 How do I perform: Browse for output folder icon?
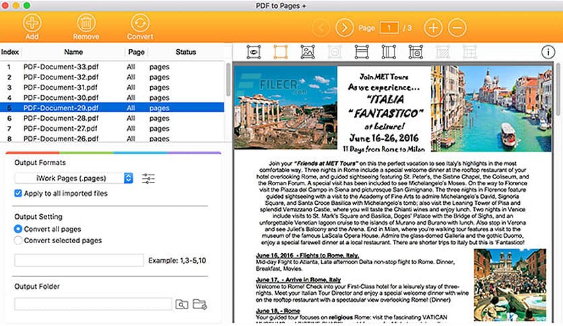click(x=199, y=304)
